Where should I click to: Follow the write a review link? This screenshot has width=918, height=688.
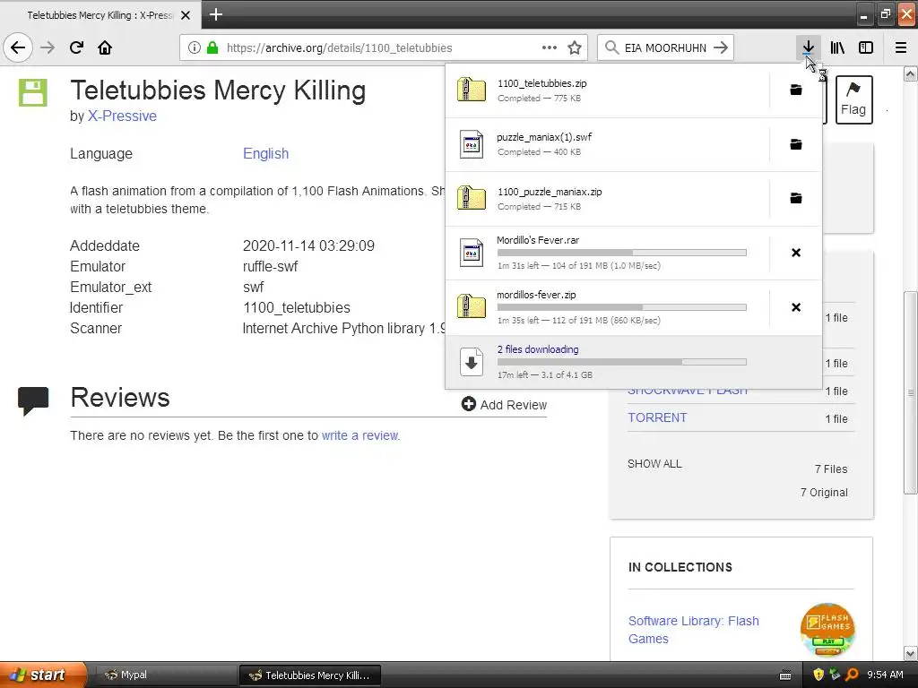point(360,435)
